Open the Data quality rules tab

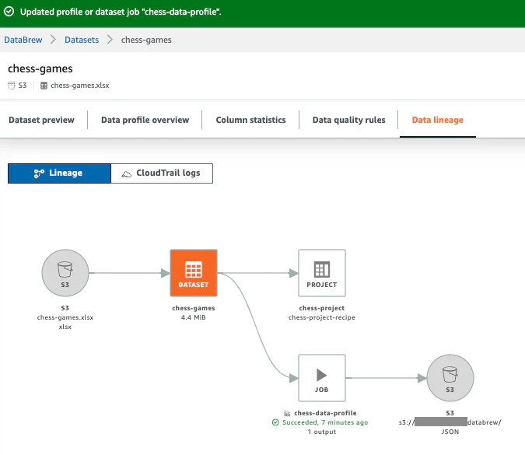[x=349, y=120]
